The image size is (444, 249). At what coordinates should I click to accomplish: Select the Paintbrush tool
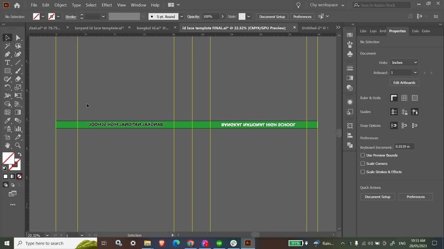pyautogui.click(x=18, y=71)
